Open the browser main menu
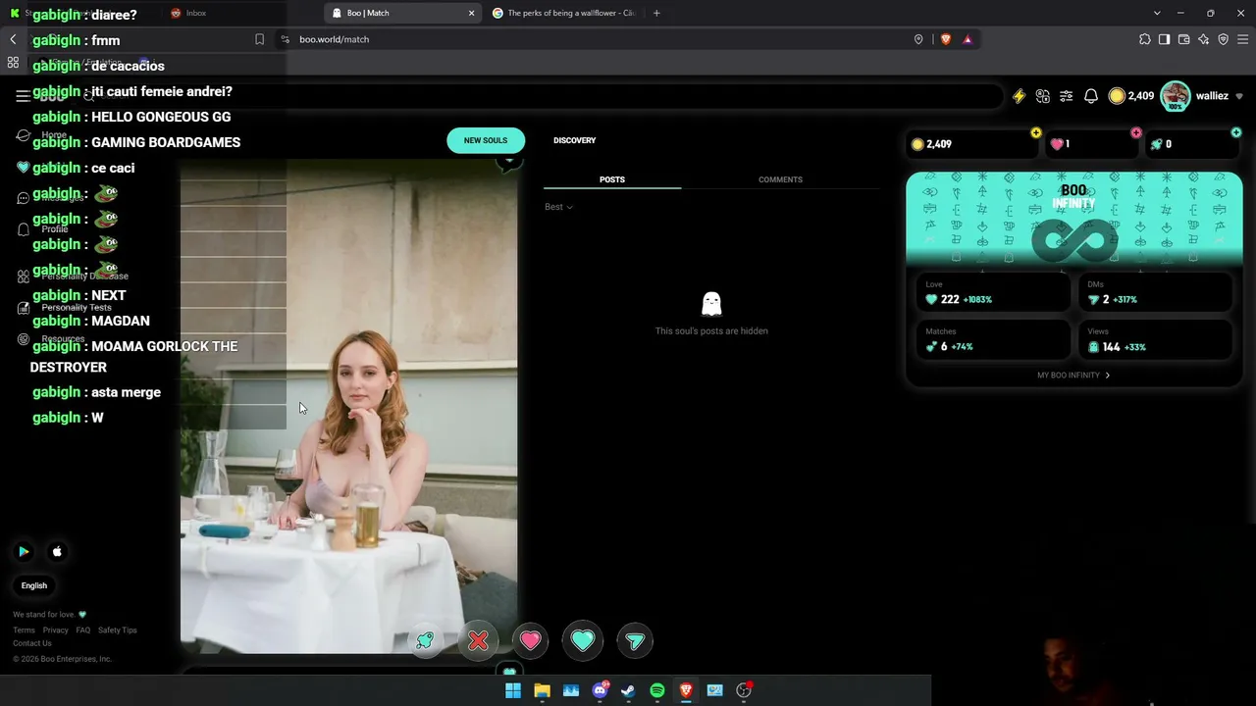1256x706 pixels. 1242,39
